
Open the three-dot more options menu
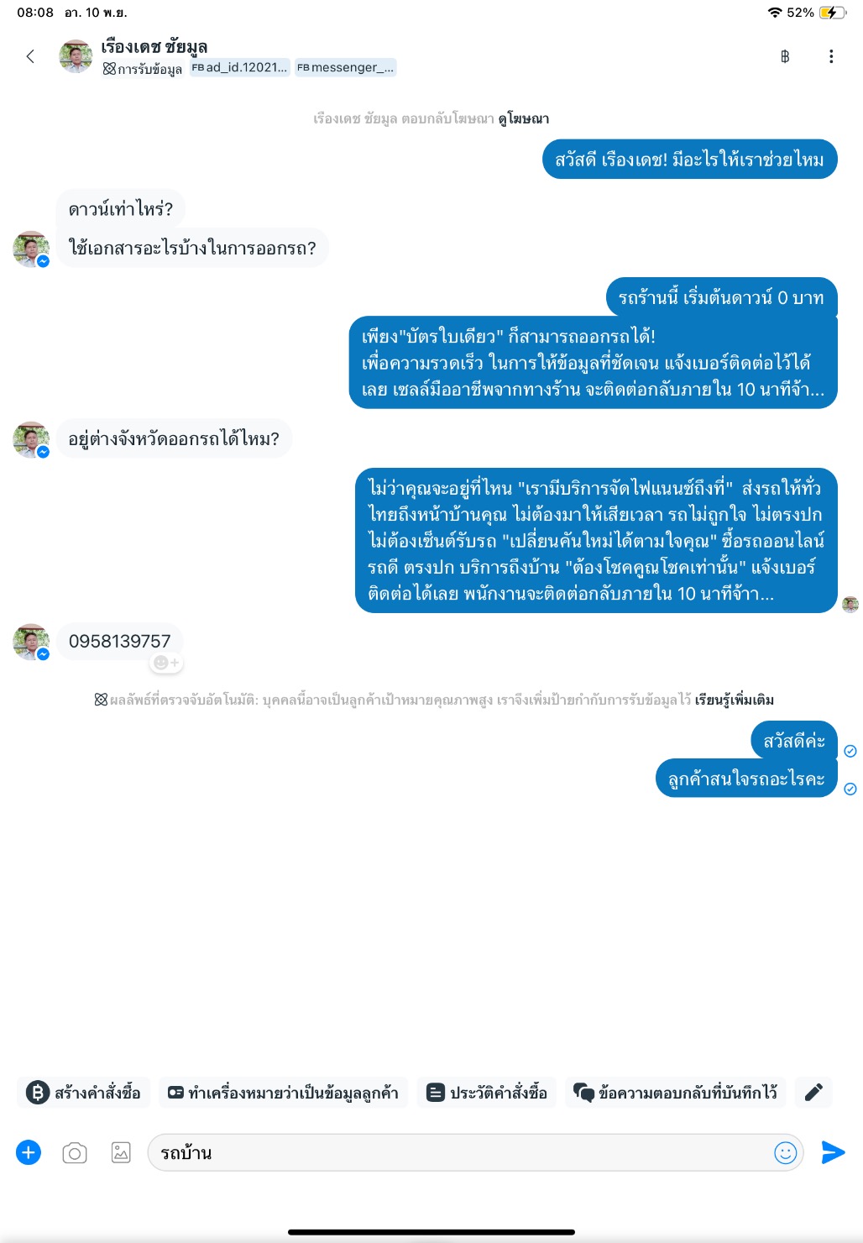(831, 56)
